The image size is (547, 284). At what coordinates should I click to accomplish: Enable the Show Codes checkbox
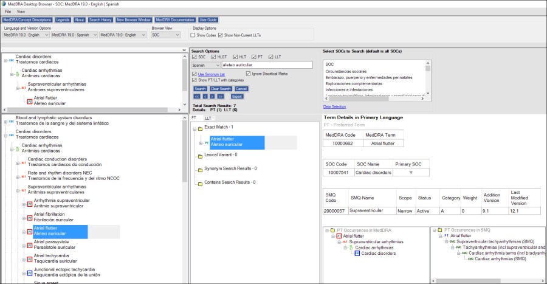click(196, 35)
